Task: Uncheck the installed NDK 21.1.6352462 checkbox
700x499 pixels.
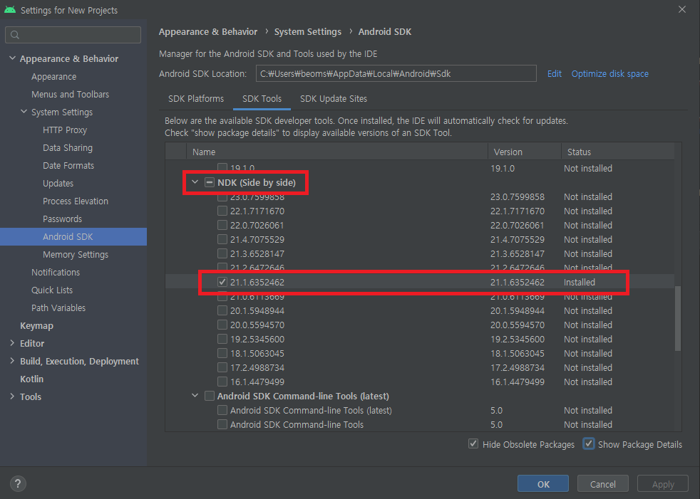Action: tap(222, 283)
